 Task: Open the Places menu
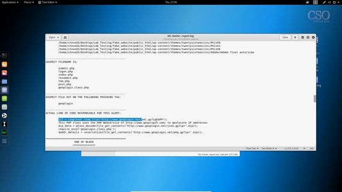click(28, 2)
